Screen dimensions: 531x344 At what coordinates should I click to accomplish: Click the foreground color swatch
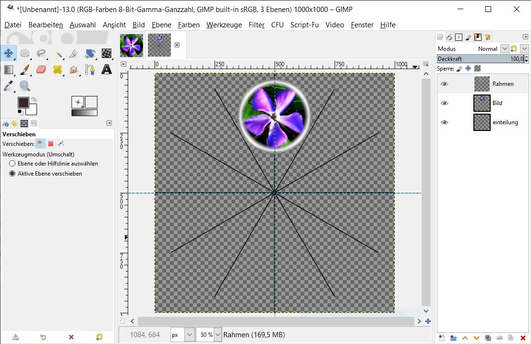pos(23,102)
